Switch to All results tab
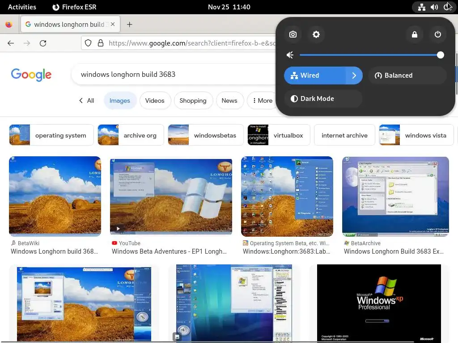The height and width of the screenshot is (343, 458). pyautogui.click(x=90, y=100)
